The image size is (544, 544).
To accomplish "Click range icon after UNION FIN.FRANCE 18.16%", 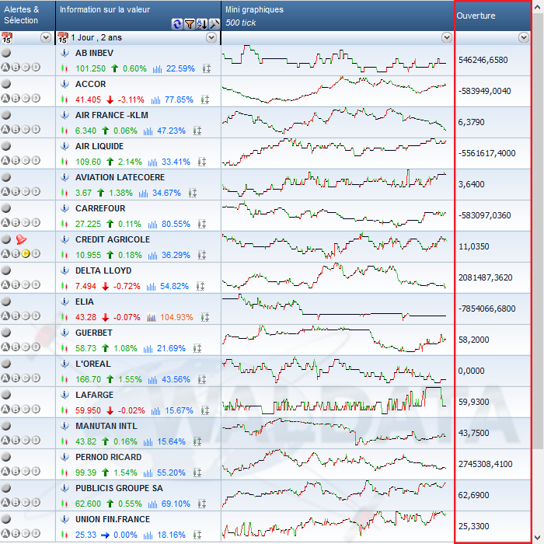I will pos(197,535).
